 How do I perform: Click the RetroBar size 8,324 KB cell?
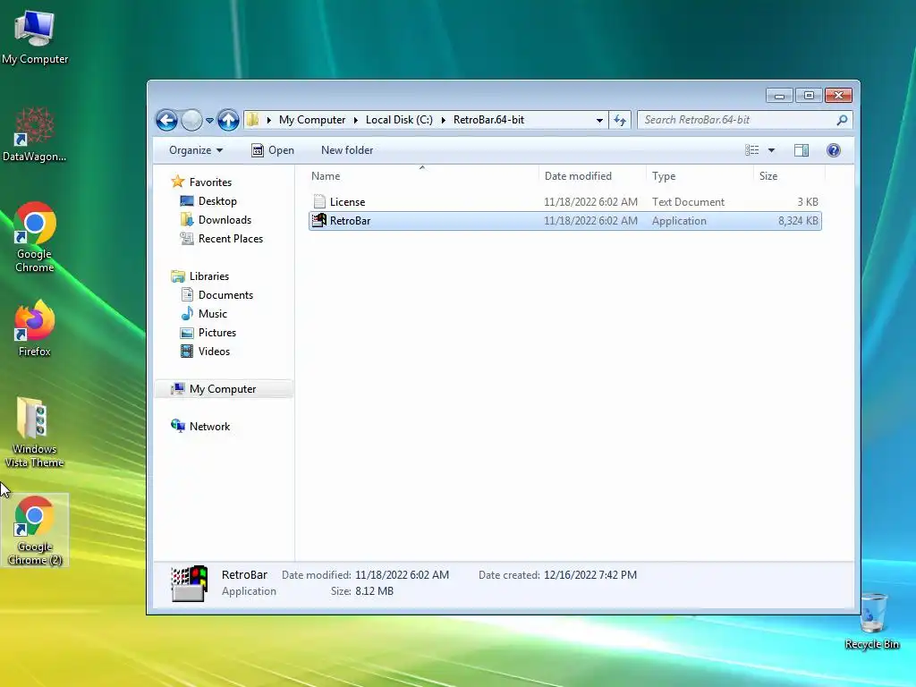click(x=798, y=221)
